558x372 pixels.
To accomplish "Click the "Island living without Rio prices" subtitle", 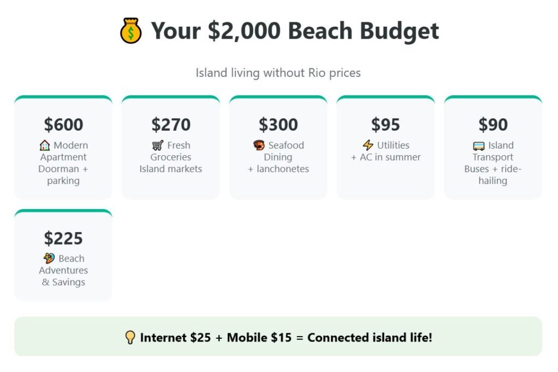I will pos(278,72).
